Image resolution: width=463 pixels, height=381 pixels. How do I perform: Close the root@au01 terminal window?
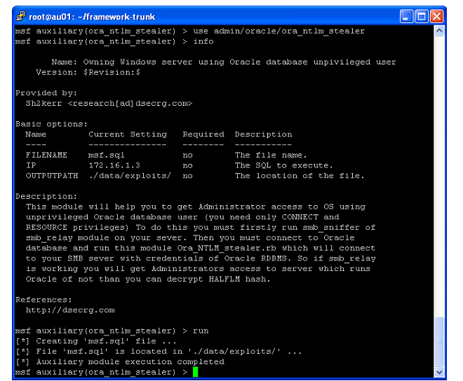tap(436, 16)
